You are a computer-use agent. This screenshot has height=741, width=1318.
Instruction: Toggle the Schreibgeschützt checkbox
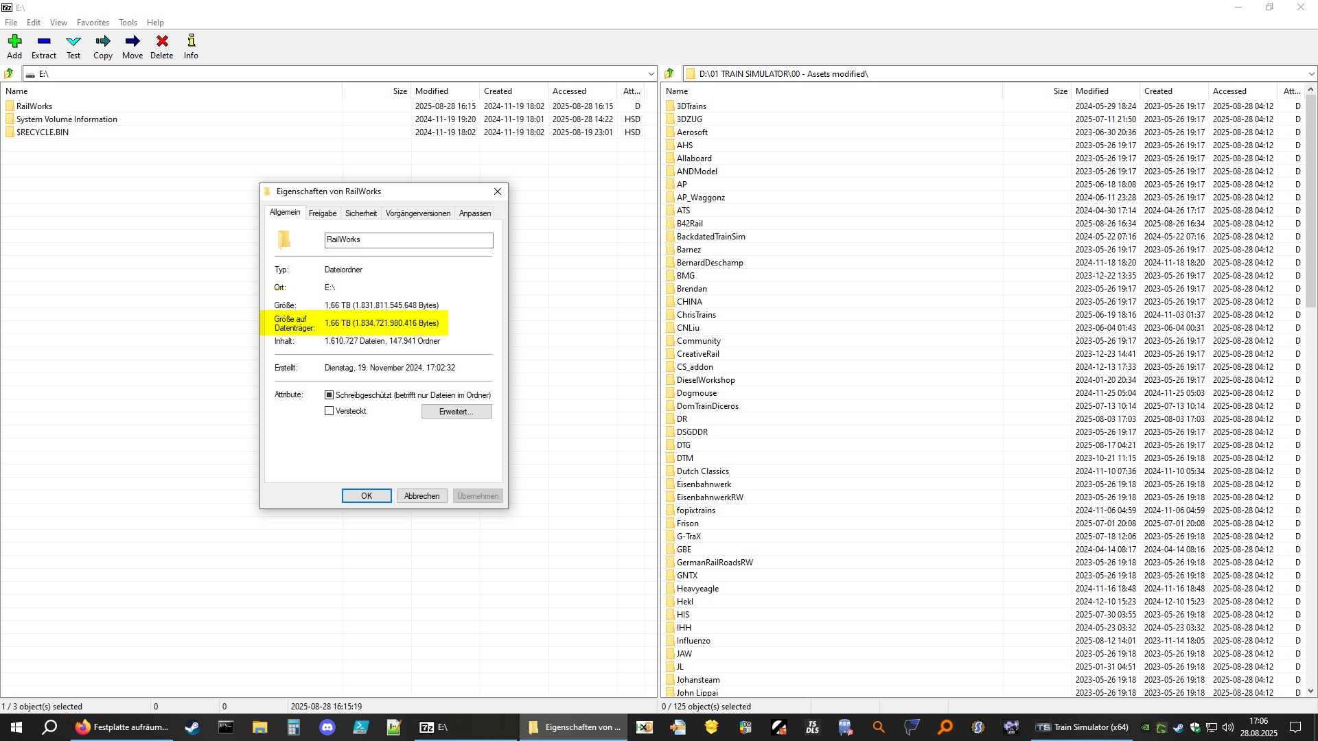[329, 395]
